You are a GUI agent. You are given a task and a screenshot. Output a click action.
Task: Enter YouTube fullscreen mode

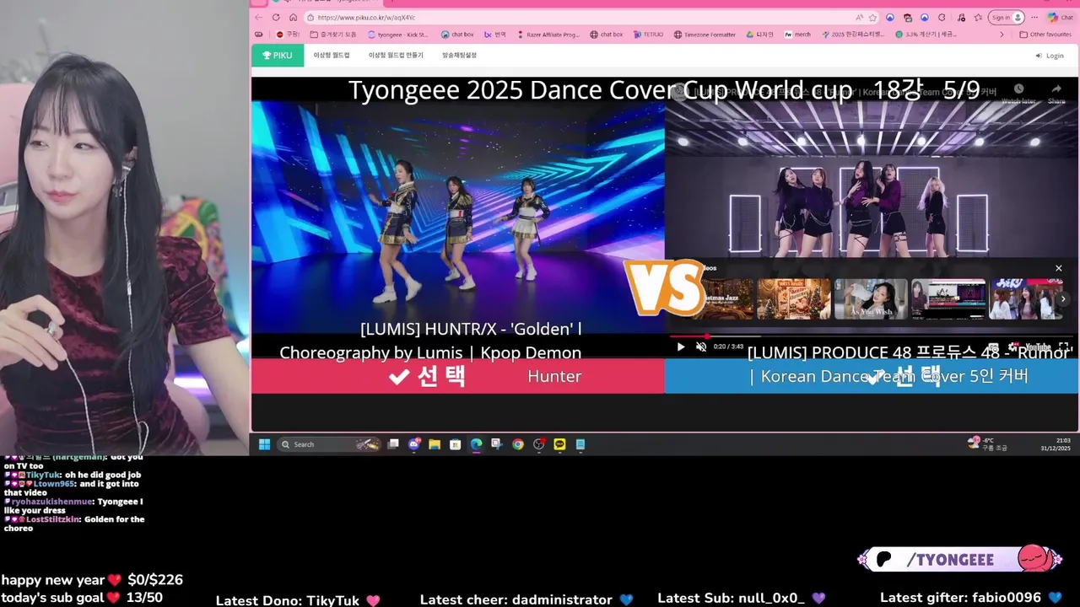pyautogui.click(x=1065, y=346)
